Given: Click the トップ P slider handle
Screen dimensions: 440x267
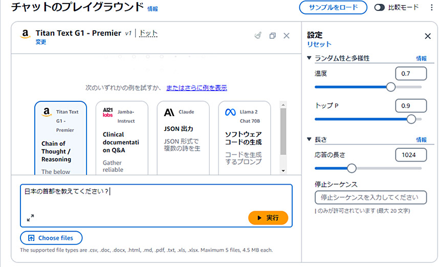Looking at the screenshot, I should click(x=411, y=119).
